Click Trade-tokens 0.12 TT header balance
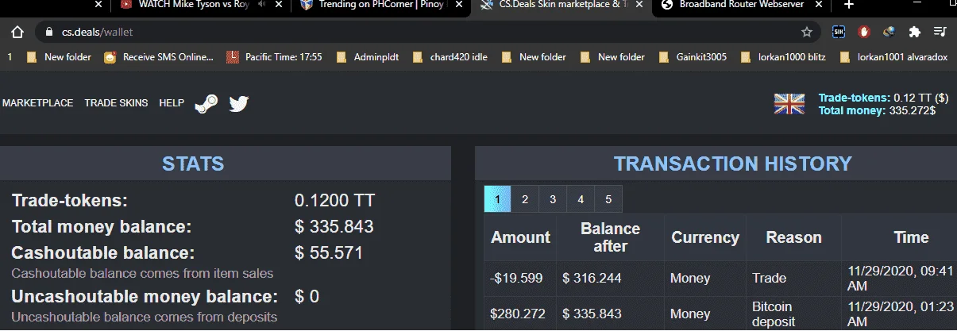Viewport: 957px width, 331px height. (883, 98)
